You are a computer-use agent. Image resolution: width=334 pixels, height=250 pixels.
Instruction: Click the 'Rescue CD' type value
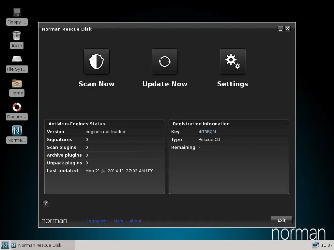(x=209, y=140)
